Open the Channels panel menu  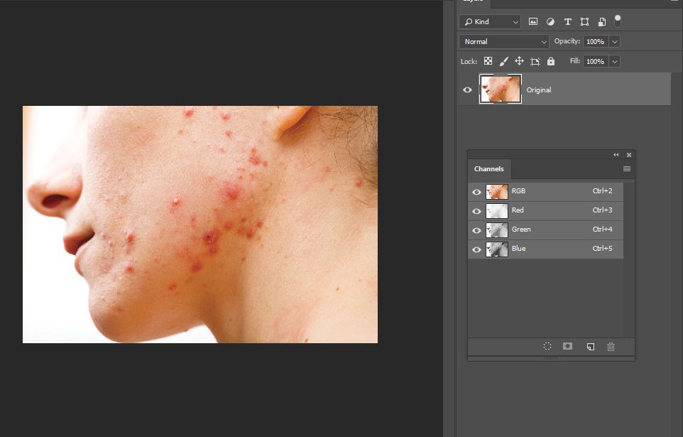(626, 168)
